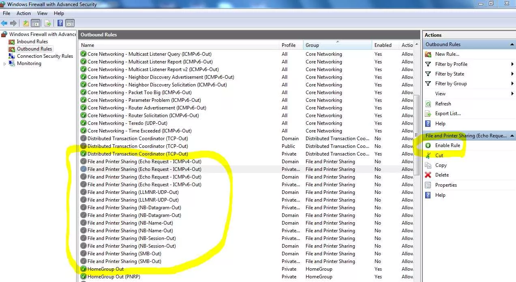Sort rules by the Group column header
The image size is (516, 282).
(x=337, y=45)
